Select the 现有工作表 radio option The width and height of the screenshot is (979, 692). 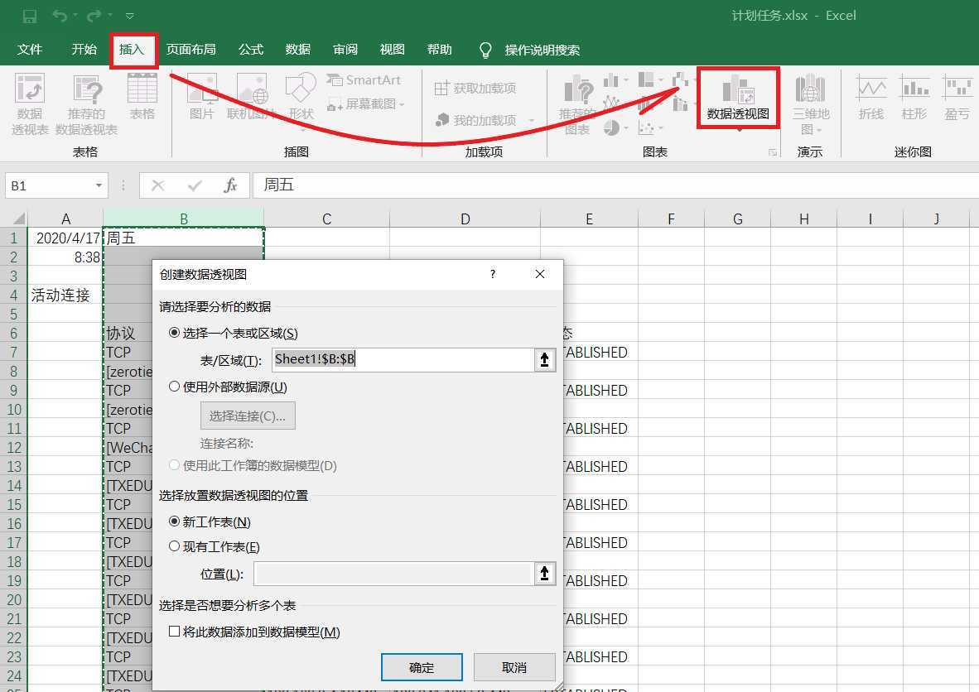(x=175, y=546)
